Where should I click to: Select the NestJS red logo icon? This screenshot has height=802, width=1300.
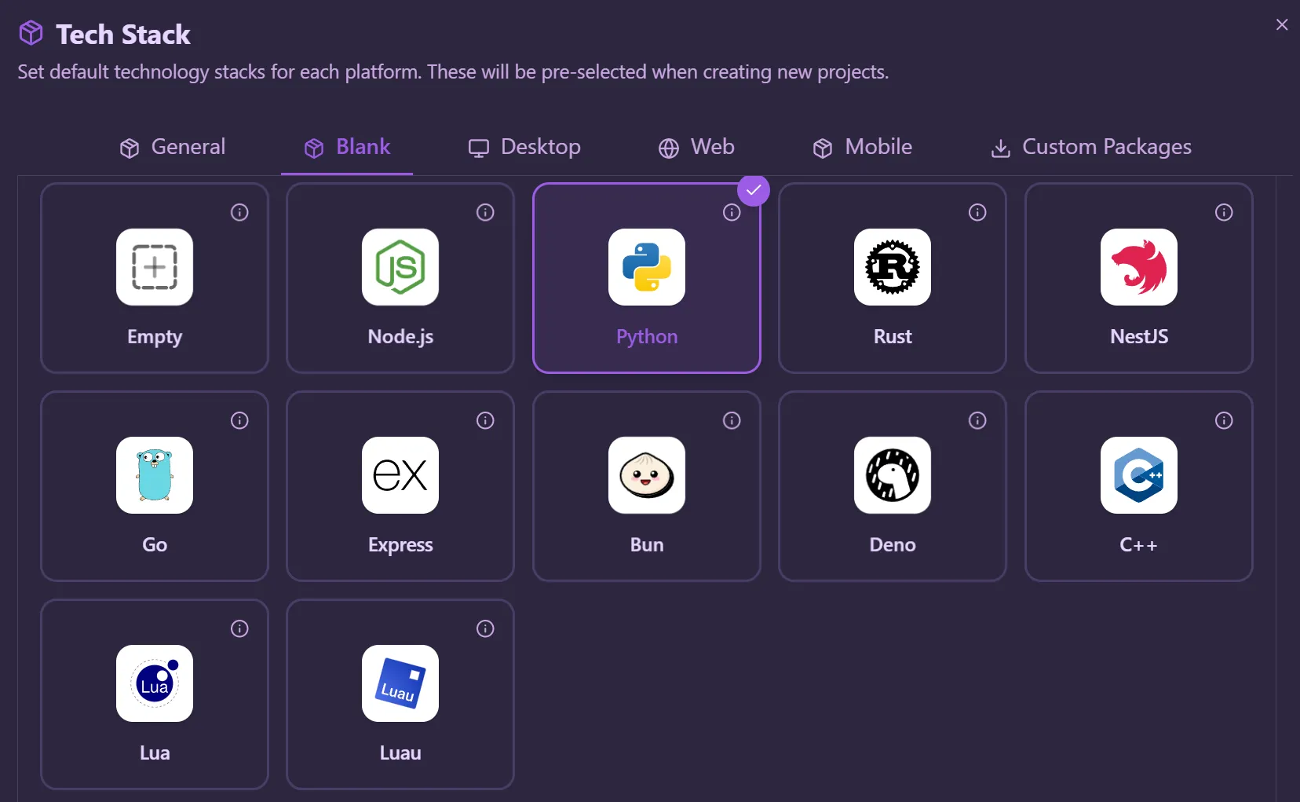point(1139,267)
